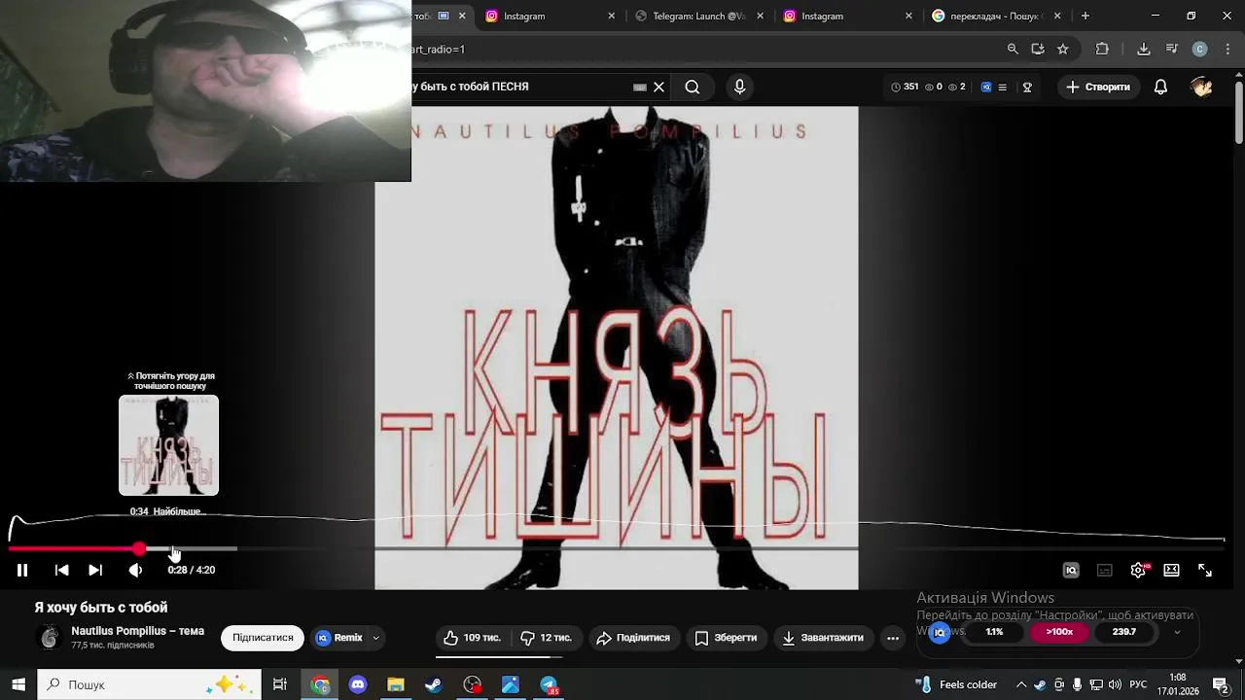Open the Task View taskbar icon
The width and height of the screenshot is (1245, 700).
[x=280, y=684]
